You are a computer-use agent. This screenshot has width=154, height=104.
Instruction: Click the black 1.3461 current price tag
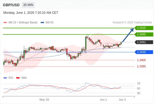point(144,42)
